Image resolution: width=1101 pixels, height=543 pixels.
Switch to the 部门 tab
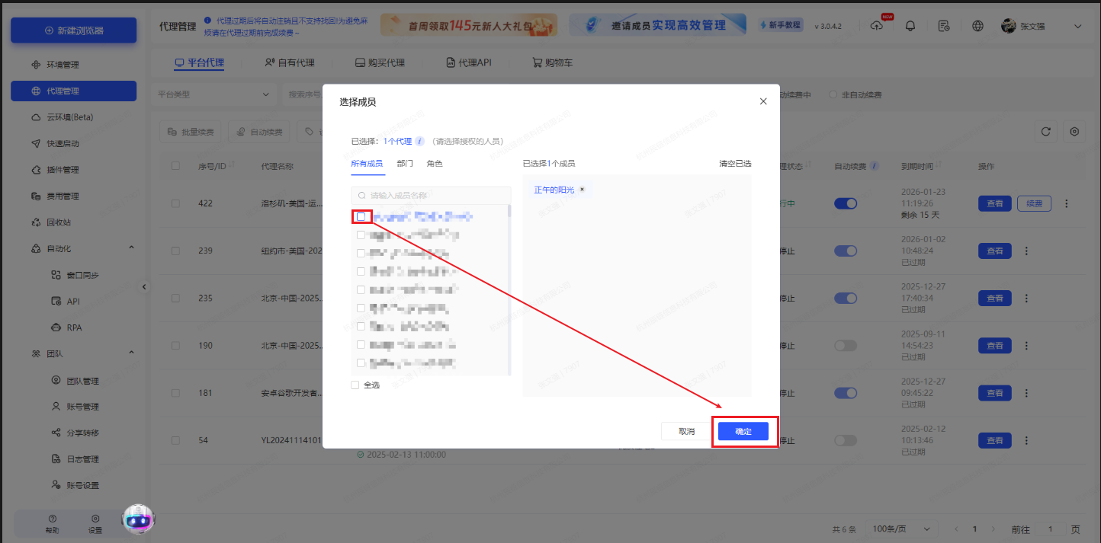405,163
